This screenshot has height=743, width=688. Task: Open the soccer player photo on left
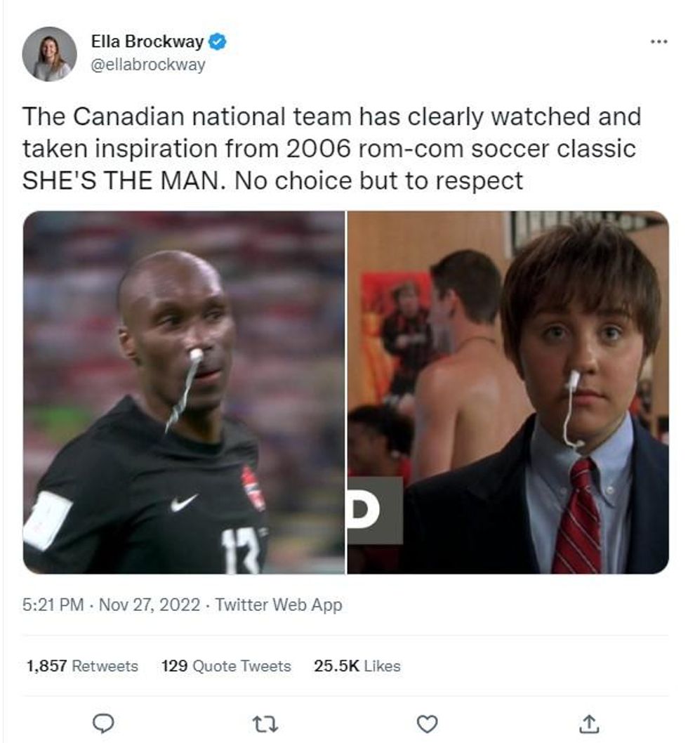185,393
